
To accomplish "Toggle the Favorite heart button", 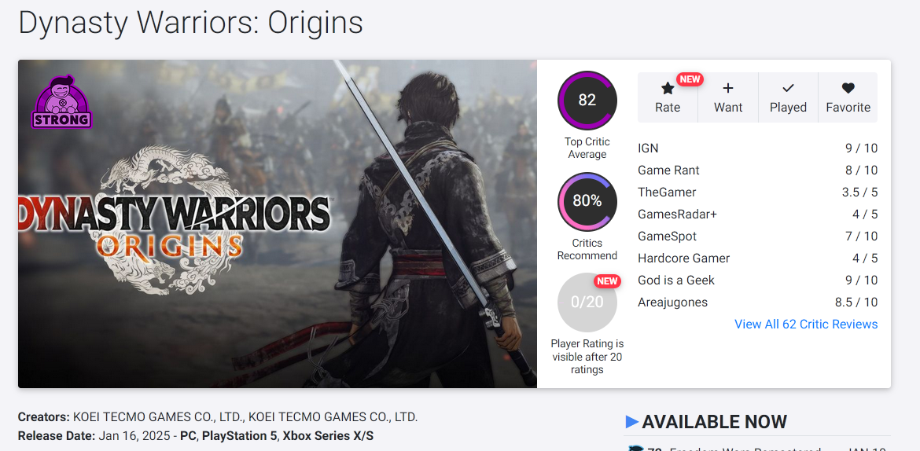I will click(x=848, y=97).
